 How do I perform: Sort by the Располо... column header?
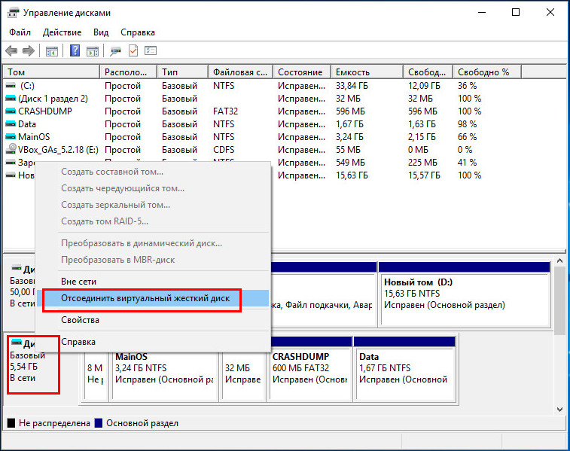tap(128, 72)
